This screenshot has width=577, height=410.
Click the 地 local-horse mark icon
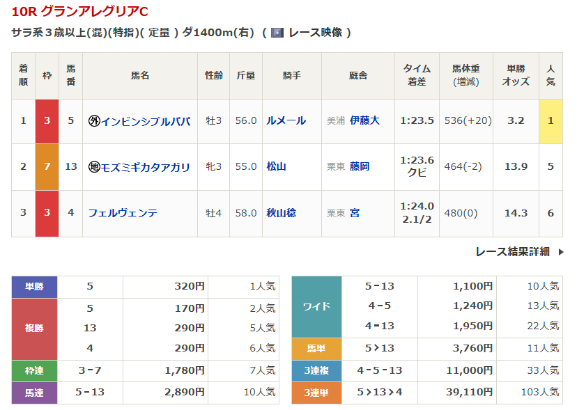pyautogui.click(x=94, y=167)
